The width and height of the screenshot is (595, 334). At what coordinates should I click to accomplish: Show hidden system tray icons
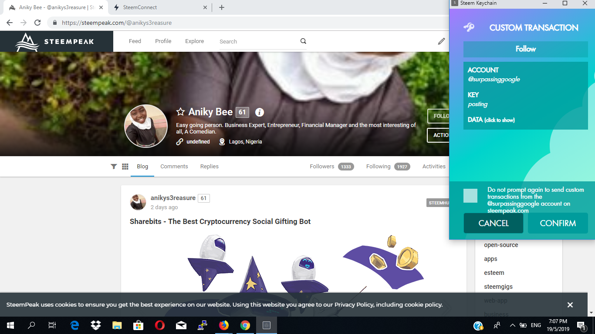point(512,325)
